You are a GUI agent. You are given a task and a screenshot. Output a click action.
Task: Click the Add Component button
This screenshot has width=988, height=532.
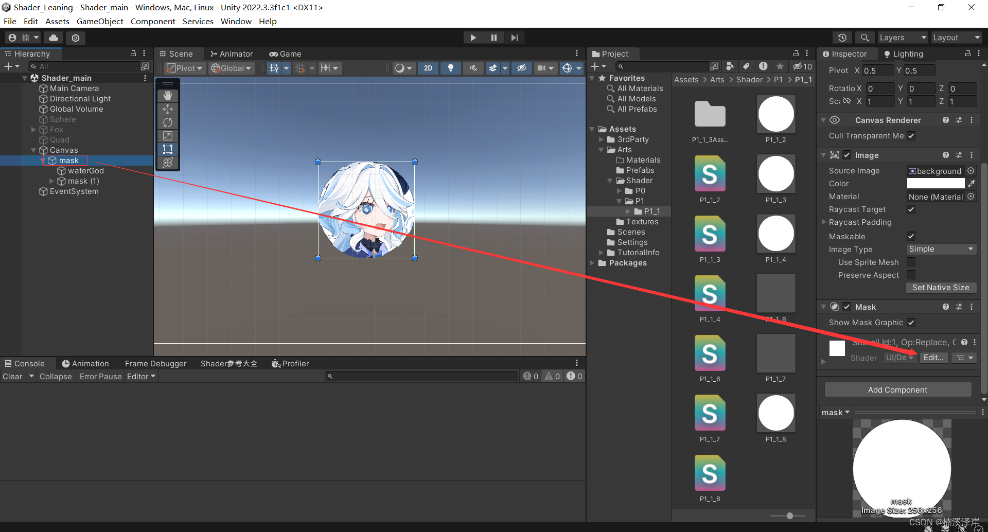(898, 389)
